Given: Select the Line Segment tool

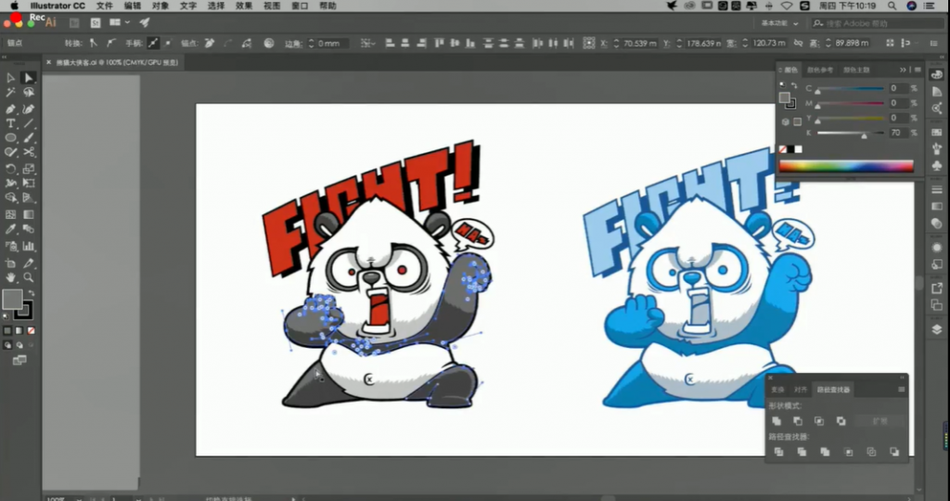Looking at the screenshot, I should [x=29, y=123].
